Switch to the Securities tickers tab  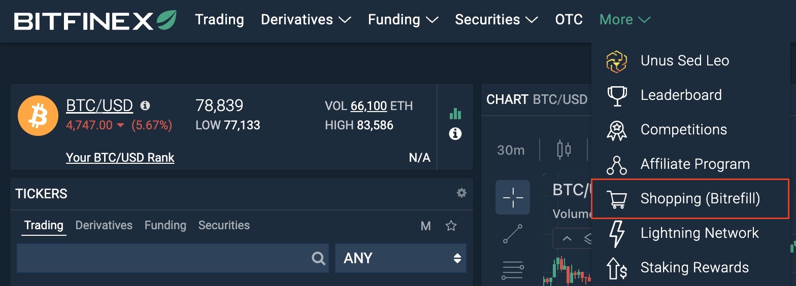tap(224, 225)
